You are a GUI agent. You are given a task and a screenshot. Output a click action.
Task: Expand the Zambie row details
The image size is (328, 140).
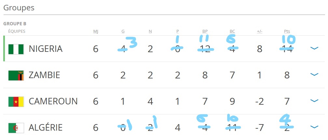(314, 75)
